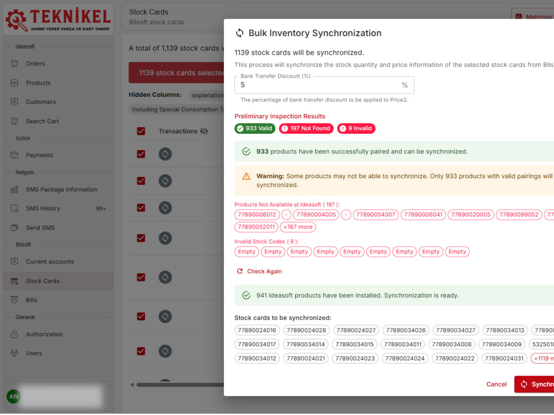Click the Products icon in the sidebar
The image size is (554, 415).
(14, 83)
